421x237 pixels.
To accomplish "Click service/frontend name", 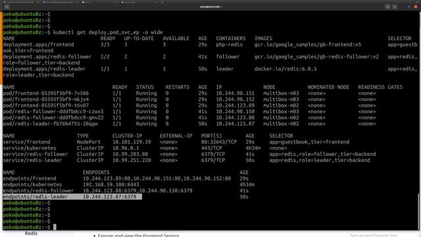I will pos(26,142).
